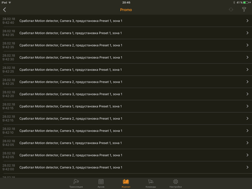Select 9:42:10 'Сработал Motion detector, Camera 3' text

[47, 131]
